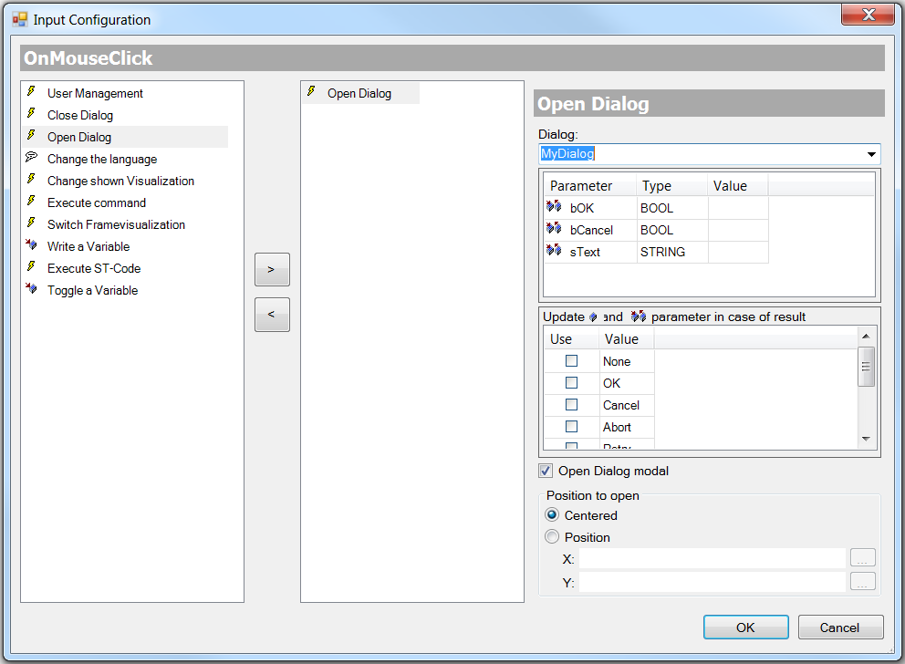Confirm with the OK button
905x664 pixels.
pos(745,628)
